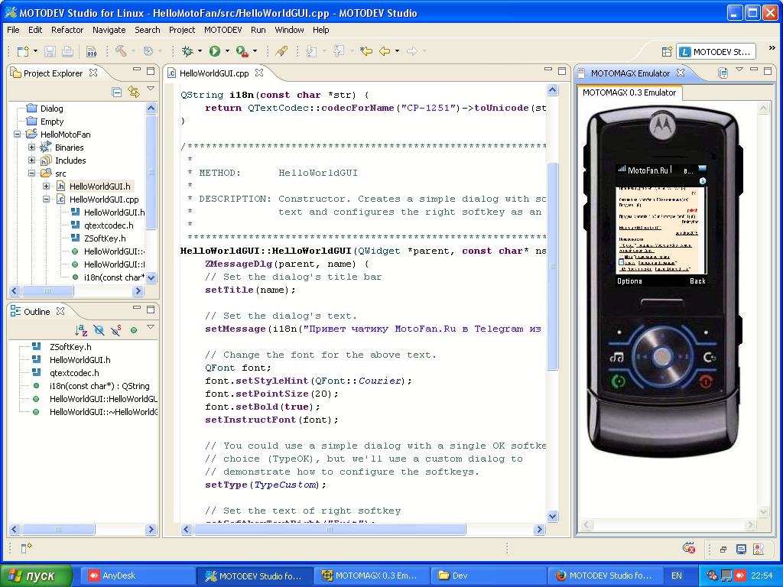This screenshot has height=587, width=783.
Task: Click the Open Perspective icon
Action: (667, 51)
